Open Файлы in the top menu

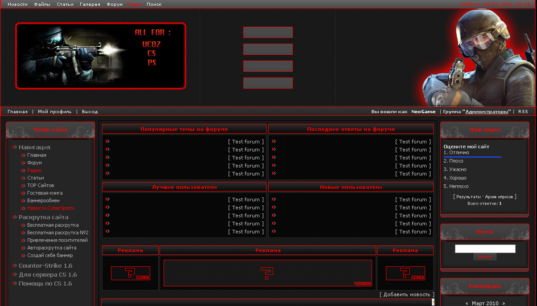coord(42,4)
